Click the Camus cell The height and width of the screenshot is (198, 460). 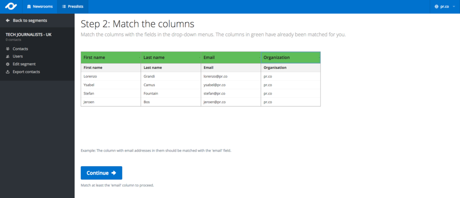(171, 85)
